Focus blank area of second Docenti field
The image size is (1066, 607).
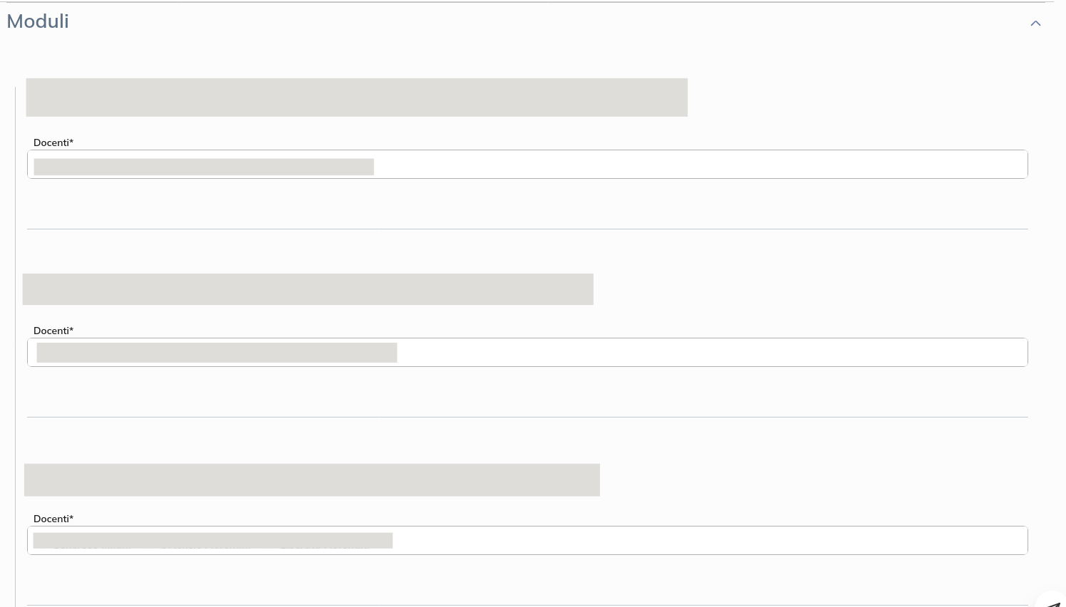coord(713,353)
